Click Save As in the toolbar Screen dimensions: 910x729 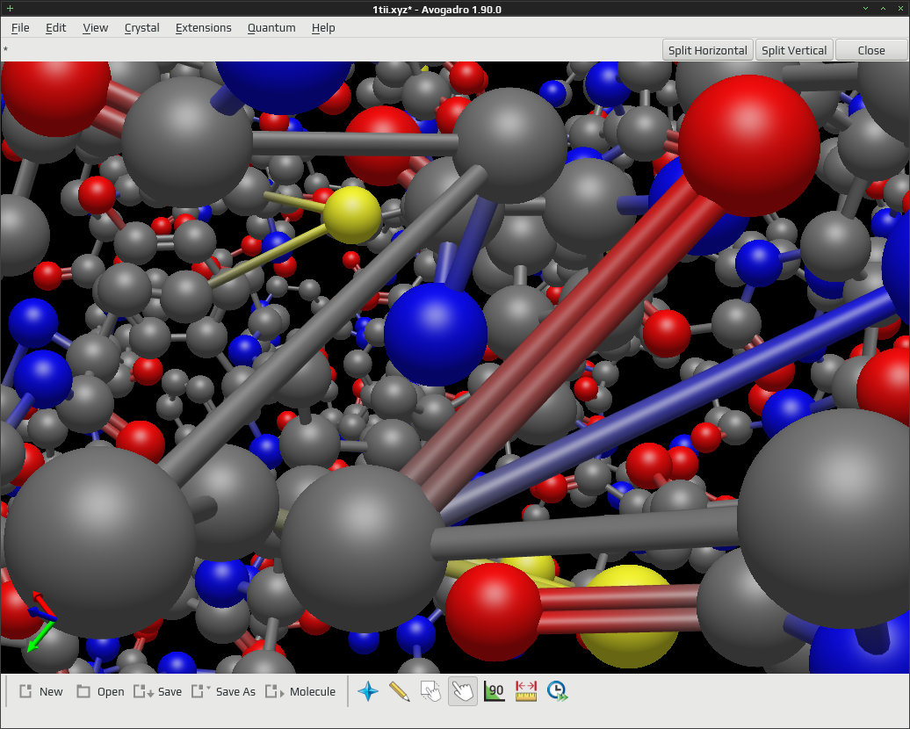pyautogui.click(x=223, y=691)
